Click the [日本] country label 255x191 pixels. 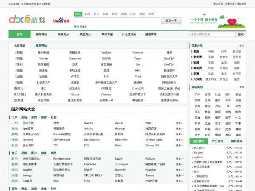pos(19,65)
